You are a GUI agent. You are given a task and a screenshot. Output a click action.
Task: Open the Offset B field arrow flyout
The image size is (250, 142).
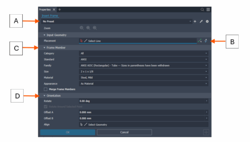tap(206, 118)
